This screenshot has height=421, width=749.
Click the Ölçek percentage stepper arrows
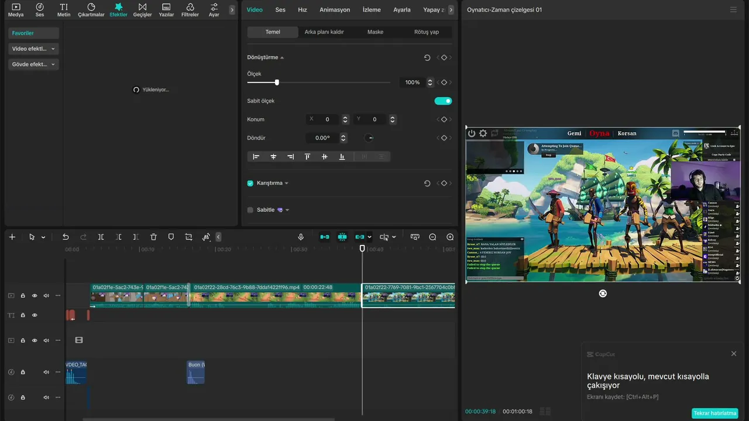click(430, 82)
